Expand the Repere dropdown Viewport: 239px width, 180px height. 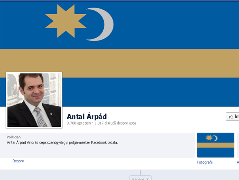[x=140, y=178]
